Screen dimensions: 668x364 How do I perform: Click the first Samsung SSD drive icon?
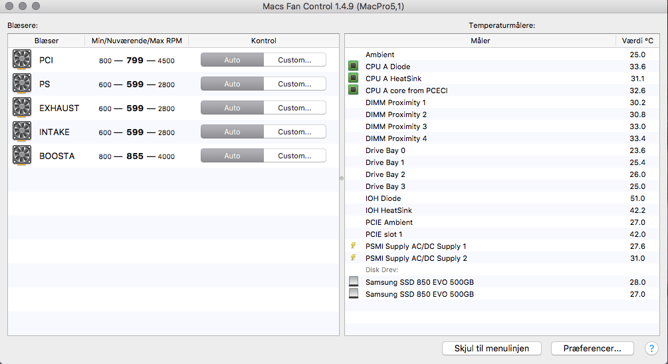point(354,281)
